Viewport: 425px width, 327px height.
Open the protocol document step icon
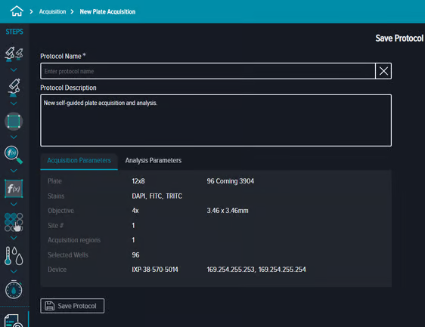pyautogui.click(x=14, y=320)
